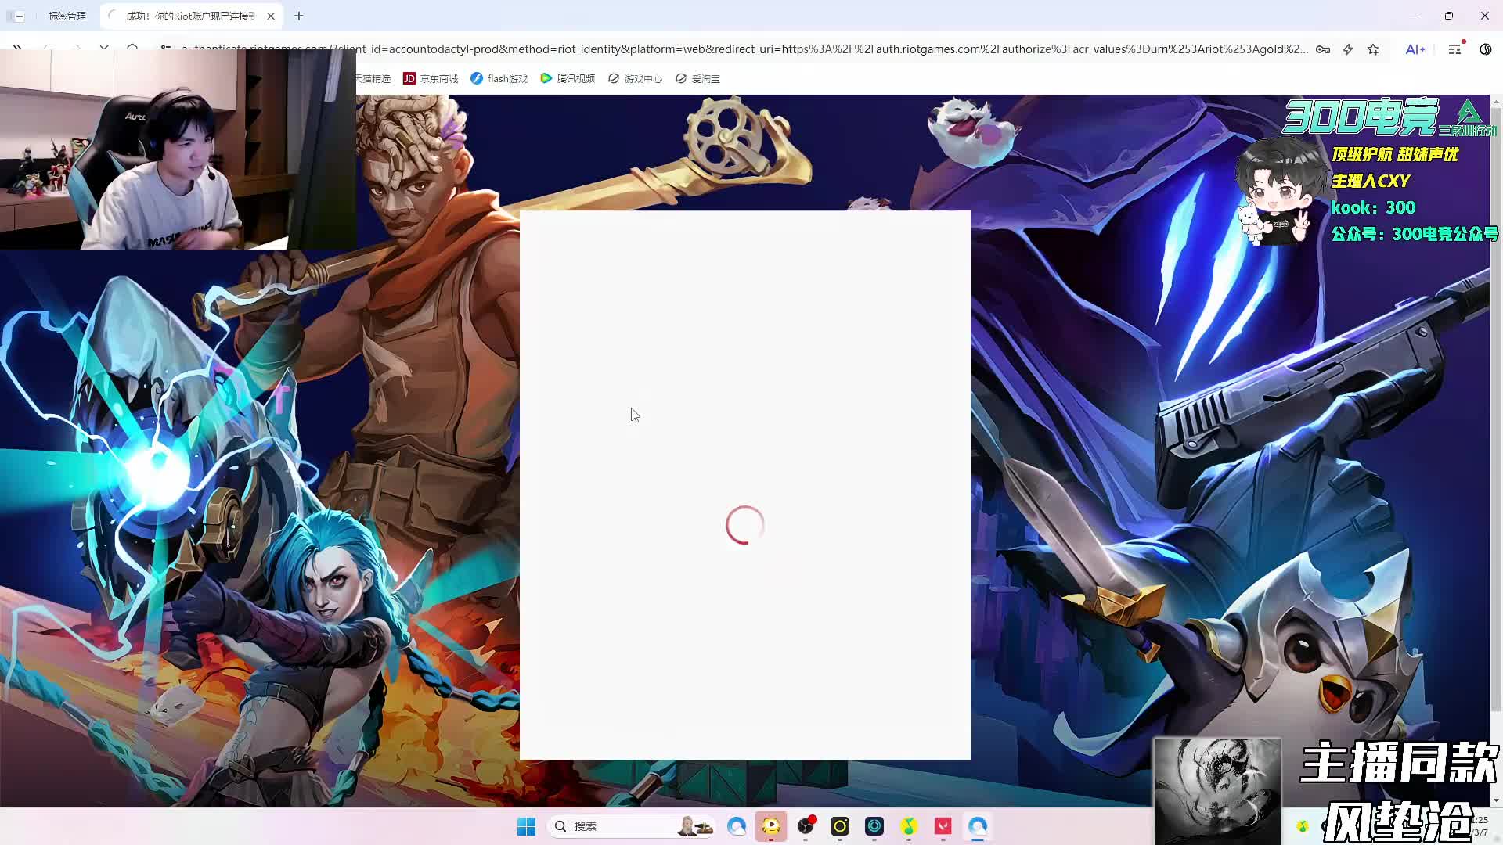The height and width of the screenshot is (845, 1503).
Task: Open the 腾讯视频 bookmark
Action: tap(568, 78)
